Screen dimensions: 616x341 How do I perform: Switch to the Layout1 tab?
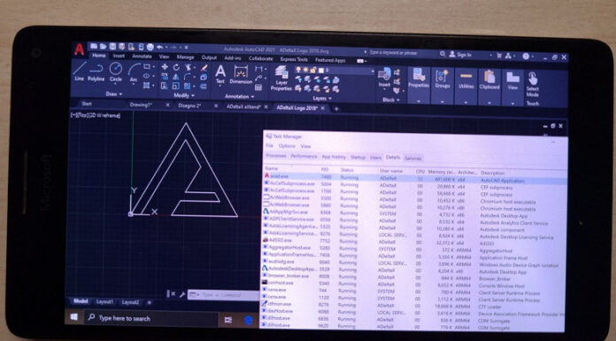click(x=104, y=302)
